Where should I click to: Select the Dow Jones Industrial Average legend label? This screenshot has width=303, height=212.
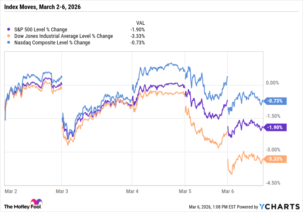pyautogui.click(x=64, y=36)
